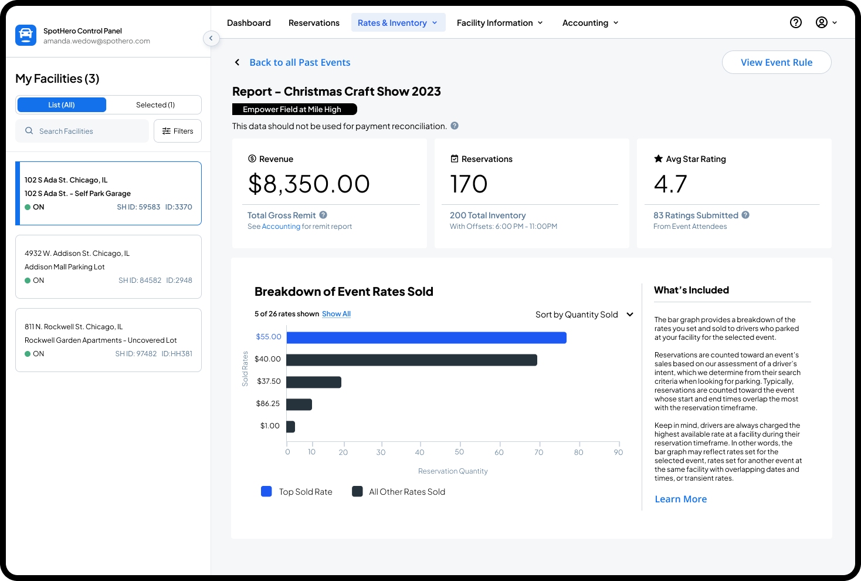
Task: Click the help icon next to 83 Ratings Submitted
Action: click(x=745, y=215)
